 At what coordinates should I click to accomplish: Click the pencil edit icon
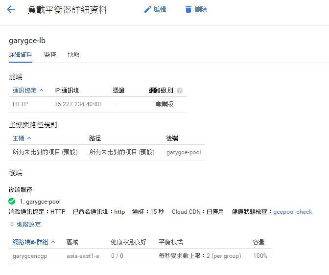pyautogui.click(x=148, y=9)
